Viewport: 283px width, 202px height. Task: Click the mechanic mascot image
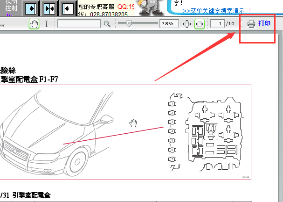(150, 8)
